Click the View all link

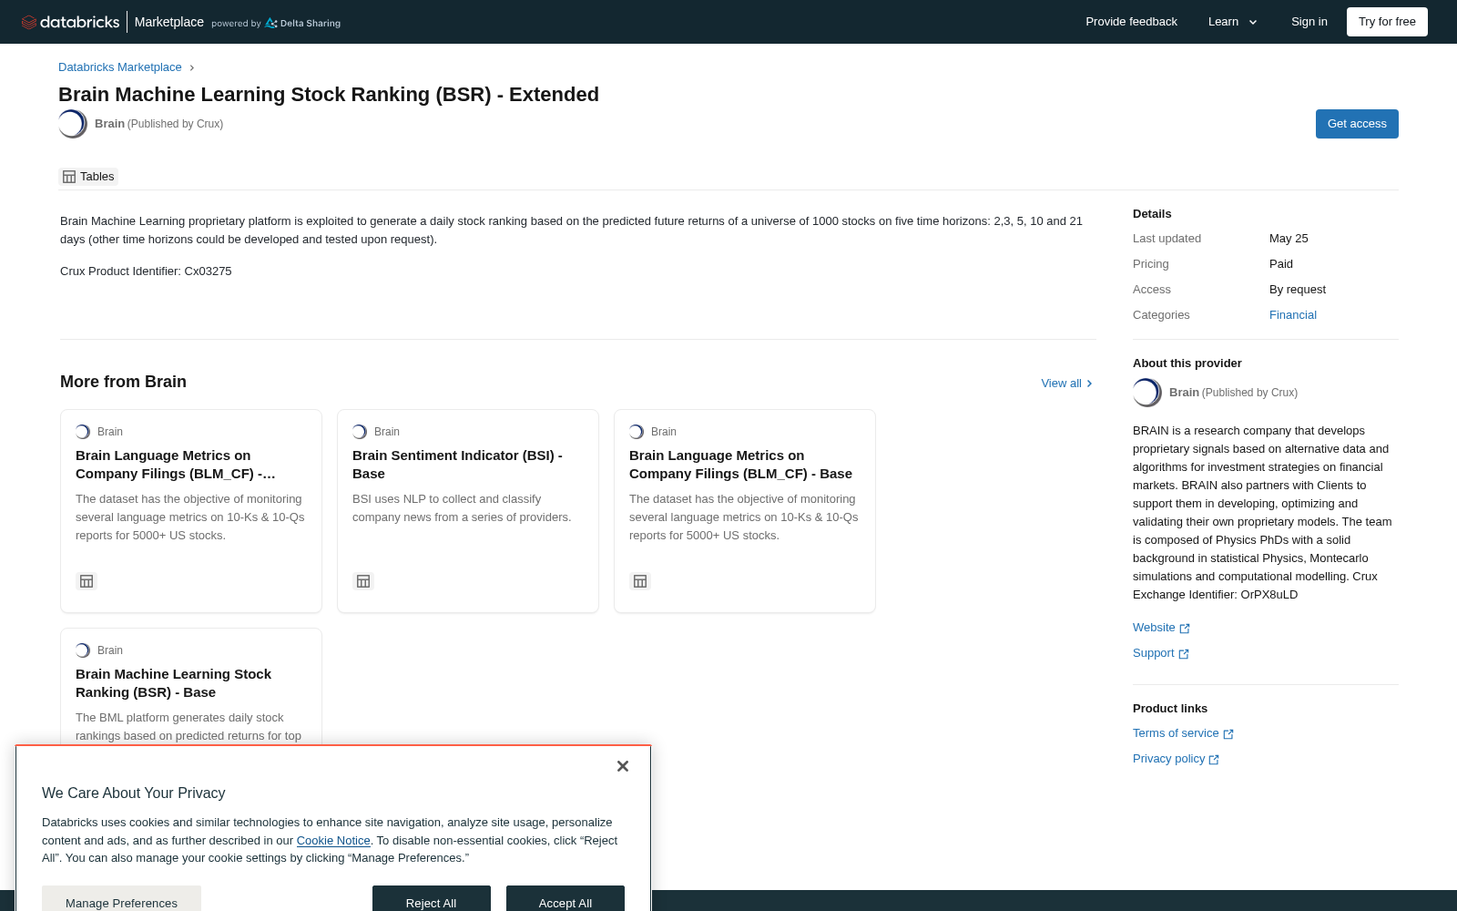pyautogui.click(x=1066, y=384)
